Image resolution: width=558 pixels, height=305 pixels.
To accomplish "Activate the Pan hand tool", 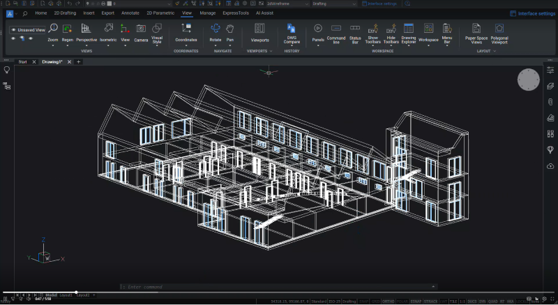I will coord(230,28).
